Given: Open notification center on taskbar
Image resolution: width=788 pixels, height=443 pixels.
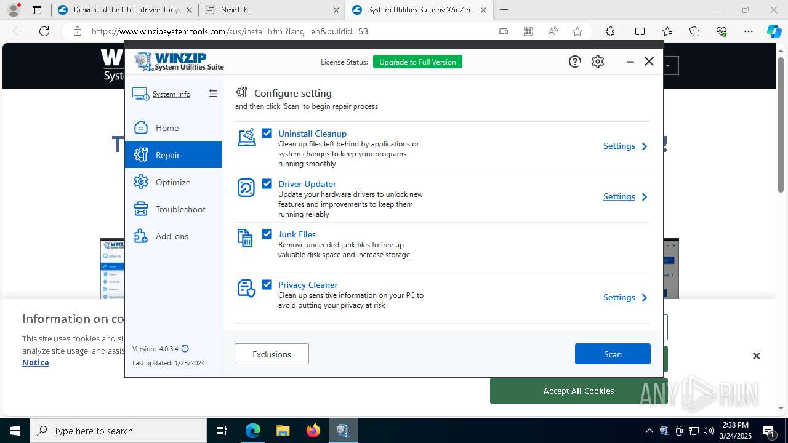Looking at the screenshot, I should (768, 431).
